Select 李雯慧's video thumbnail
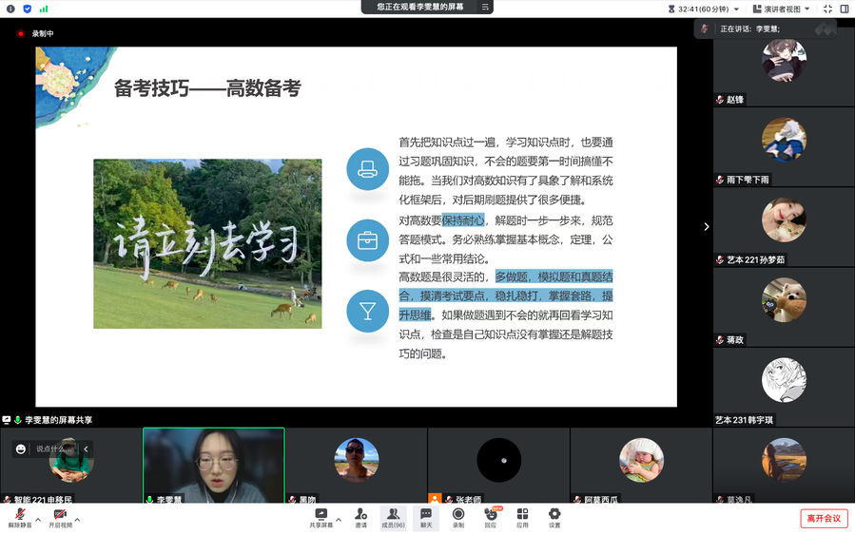The width and height of the screenshot is (855, 534). pyautogui.click(x=214, y=464)
